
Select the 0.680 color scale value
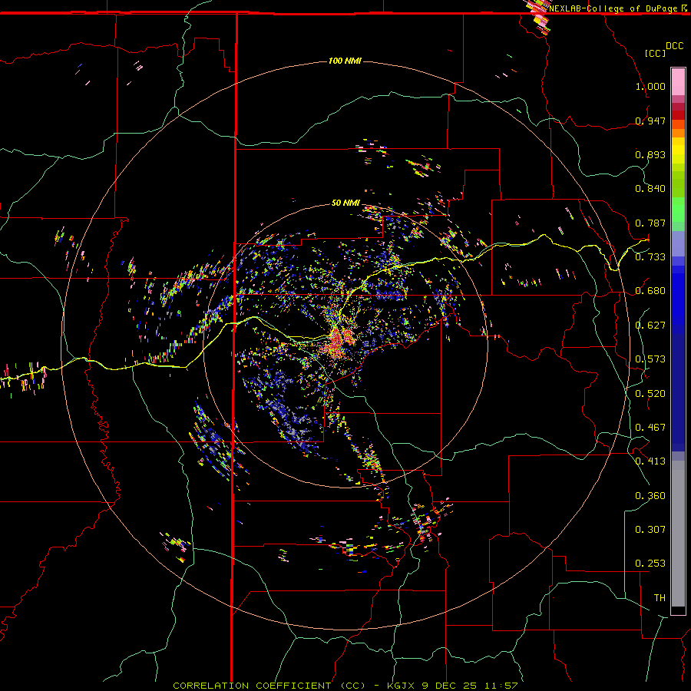pyautogui.click(x=650, y=291)
